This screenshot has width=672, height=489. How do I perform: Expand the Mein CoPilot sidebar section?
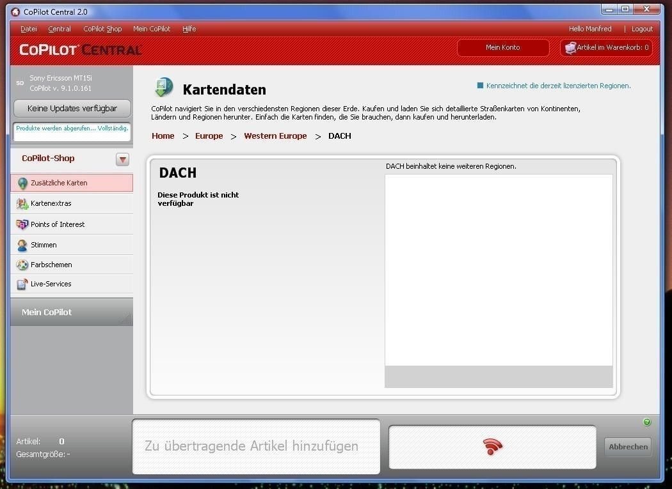pyautogui.click(x=72, y=312)
